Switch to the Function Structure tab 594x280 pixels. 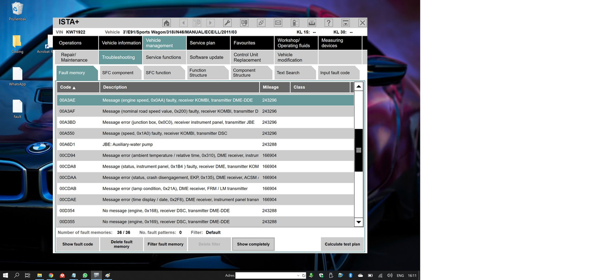208,73
